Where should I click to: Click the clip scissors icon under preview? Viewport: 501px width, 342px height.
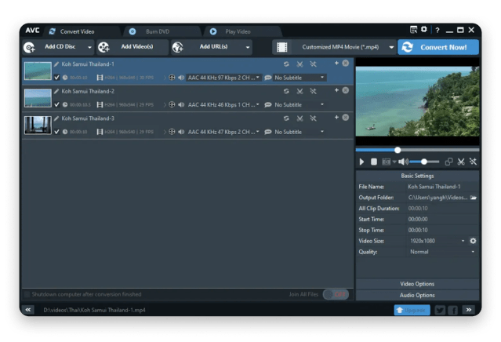pos(461,162)
